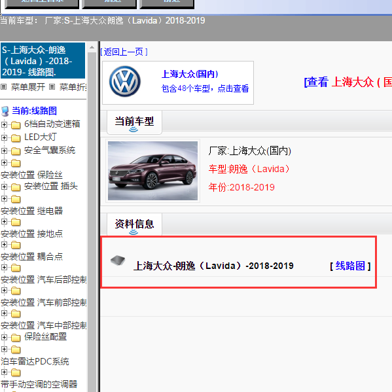This screenshot has width=392, height=392.
Task: Click the 安装位置 接地点 folder icon
Action: coord(16,222)
